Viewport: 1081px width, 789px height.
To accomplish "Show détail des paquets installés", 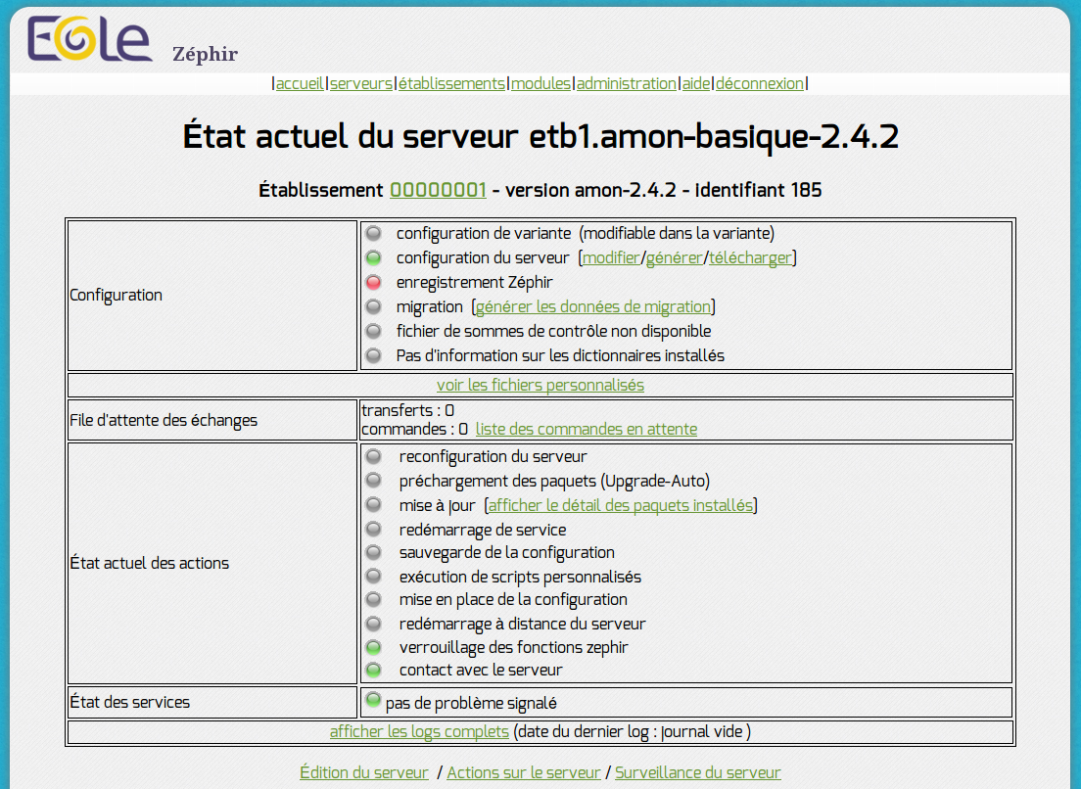I will [x=621, y=506].
